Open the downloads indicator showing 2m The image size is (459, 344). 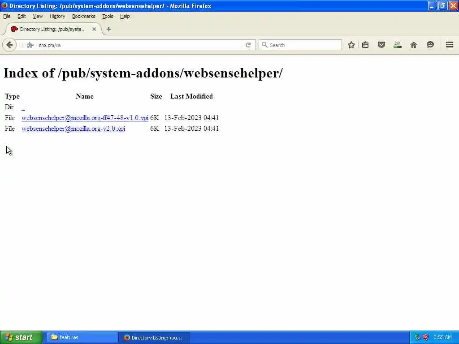pyautogui.click(x=398, y=45)
